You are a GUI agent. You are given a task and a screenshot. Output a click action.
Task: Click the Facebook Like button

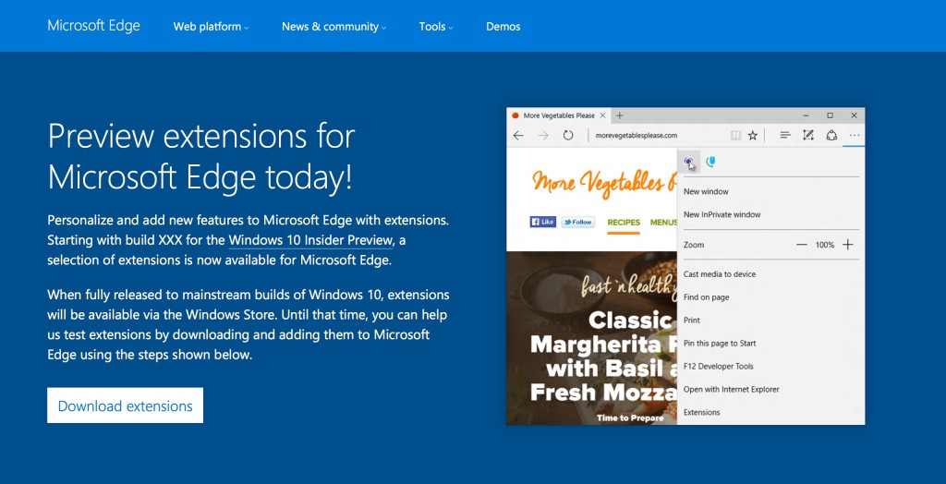[543, 222]
